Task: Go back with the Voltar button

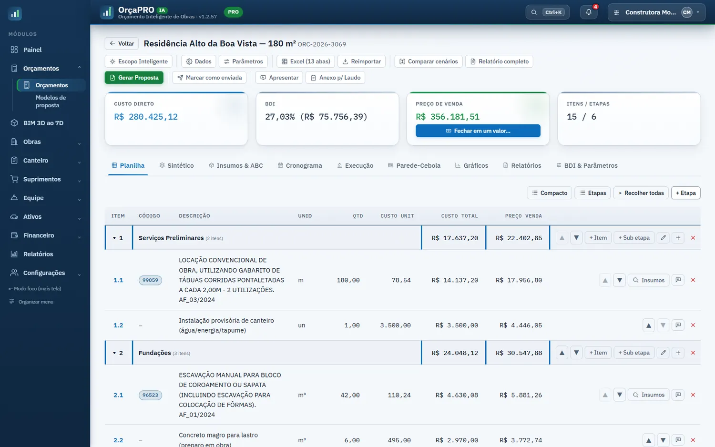Action: pyautogui.click(x=122, y=43)
